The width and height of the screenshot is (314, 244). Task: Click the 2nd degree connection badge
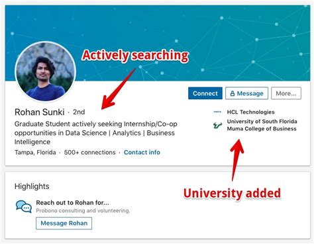point(79,112)
